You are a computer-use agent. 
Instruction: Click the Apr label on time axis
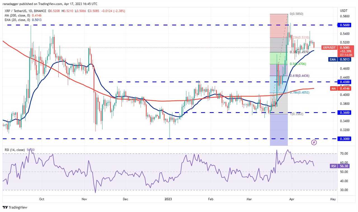[x=291, y=199]
